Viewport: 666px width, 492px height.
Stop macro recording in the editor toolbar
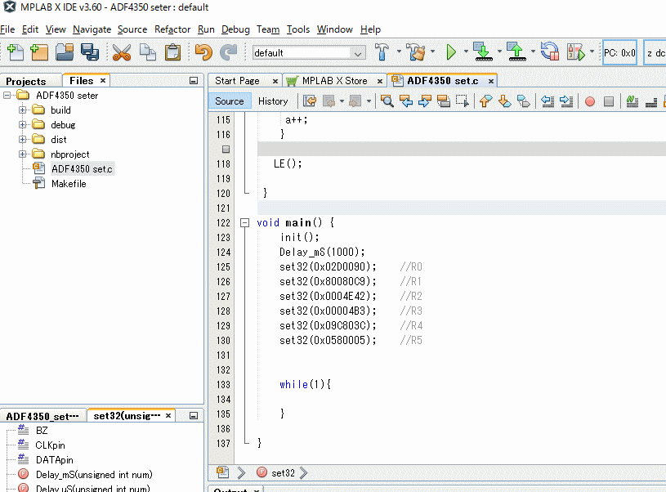(x=609, y=101)
